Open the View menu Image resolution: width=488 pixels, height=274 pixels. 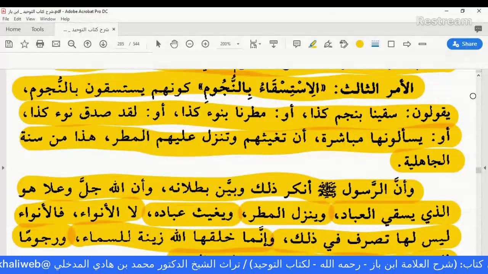pyautogui.click(x=30, y=19)
